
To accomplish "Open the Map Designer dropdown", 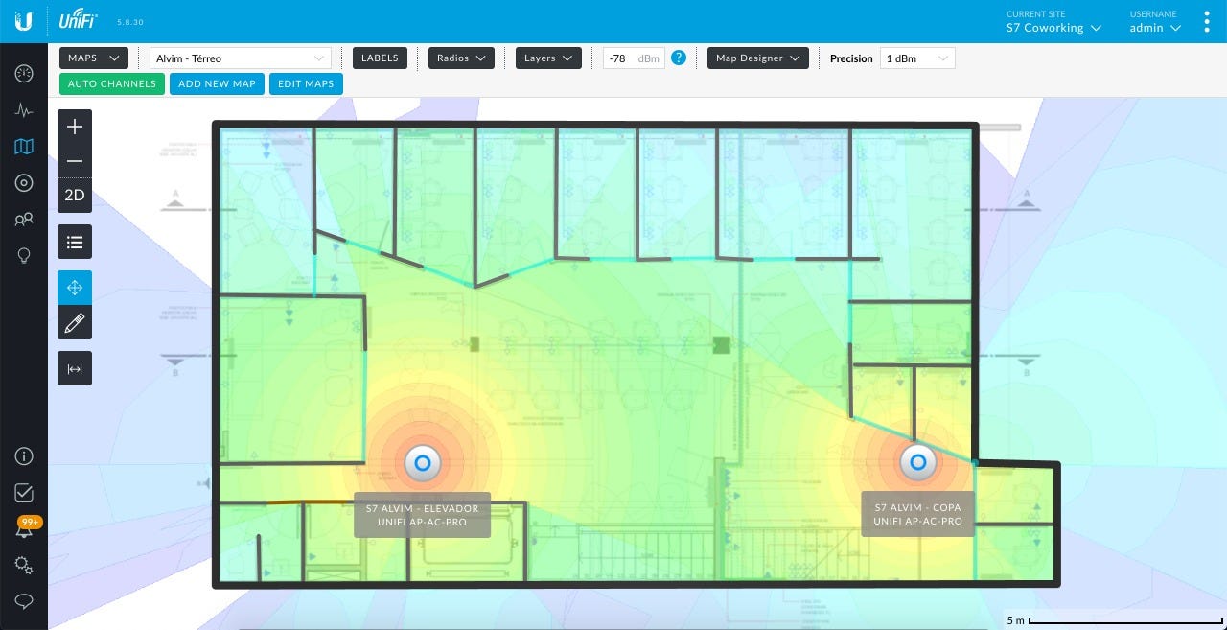I will 758,58.
